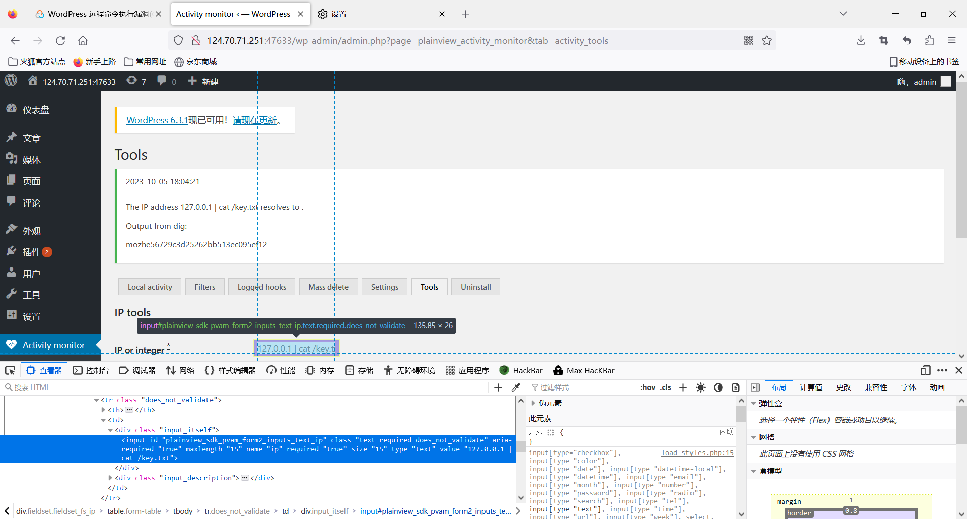This screenshot has height=519, width=967.
Task: Create a new node in the inspector
Action: coord(498,387)
